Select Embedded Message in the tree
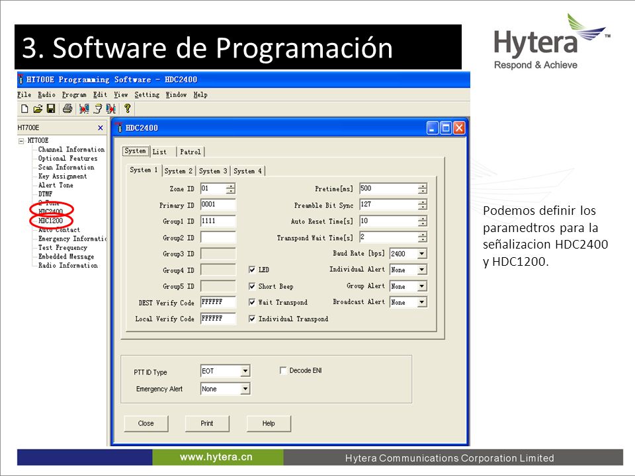This screenshot has height=476, width=635. coord(66,257)
